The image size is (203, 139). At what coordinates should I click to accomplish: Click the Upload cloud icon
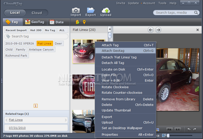[x=106, y=12]
